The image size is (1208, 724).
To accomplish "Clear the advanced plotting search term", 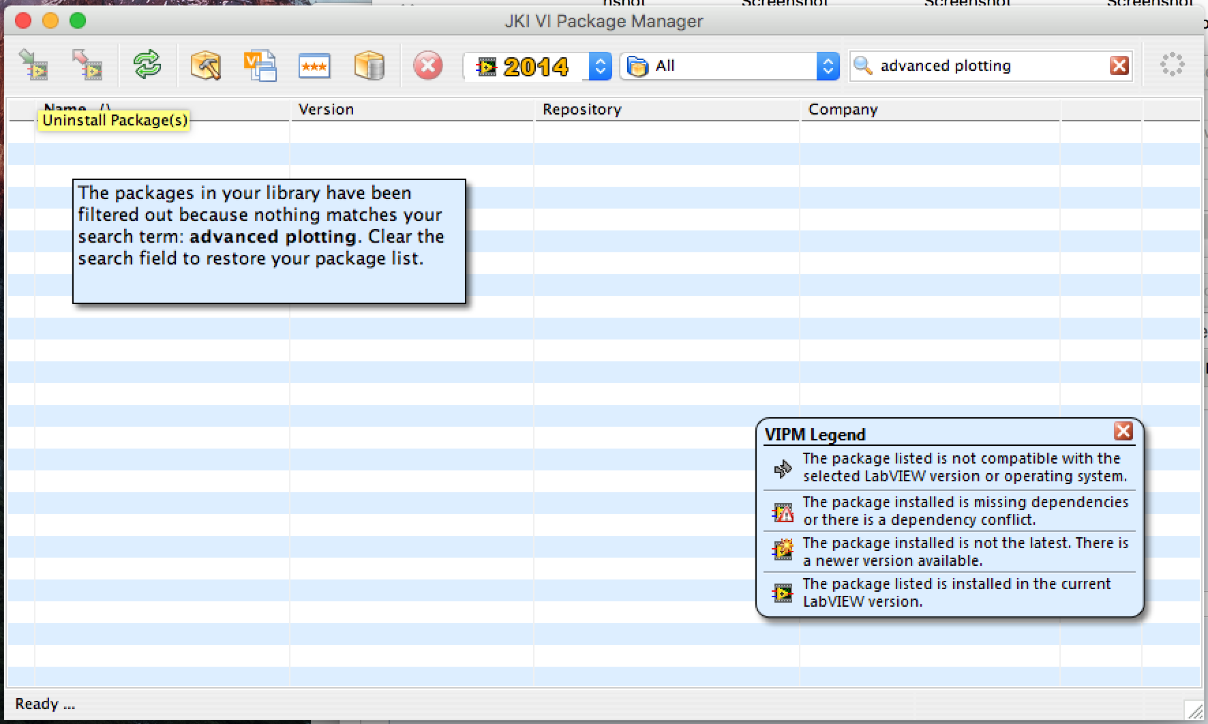I will coord(1119,65).
